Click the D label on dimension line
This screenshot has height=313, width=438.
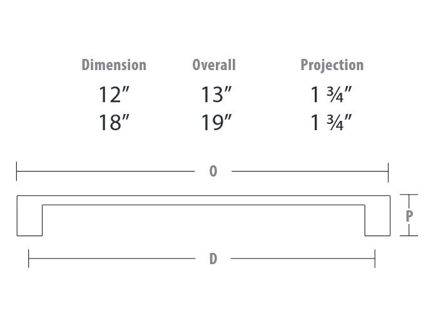(213, 259)
